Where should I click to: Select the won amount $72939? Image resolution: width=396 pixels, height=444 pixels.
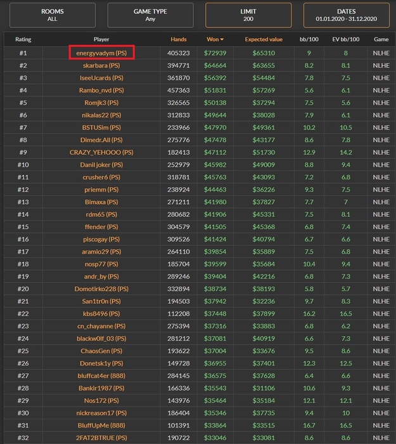point(215,53)
